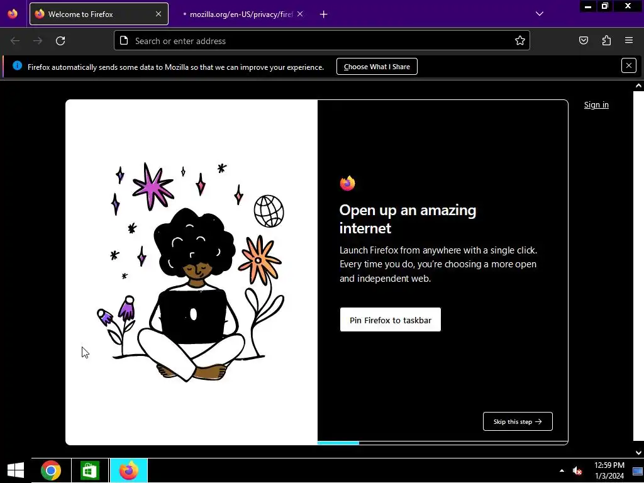Bookmark this page with star icon
The image size is (644, 483).
pos(520,40)
